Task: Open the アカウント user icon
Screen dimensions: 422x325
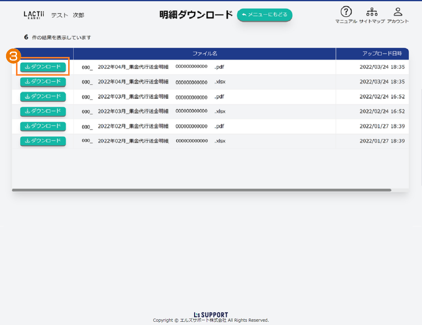Action: coord(398,12)
